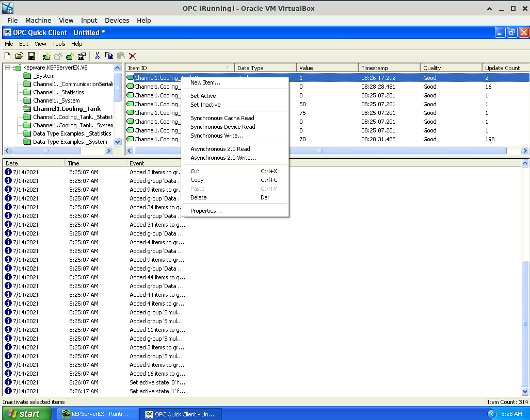Click the OPC Quick Client taskbar button
The image size is (530, 420).
tap(181, 414)
